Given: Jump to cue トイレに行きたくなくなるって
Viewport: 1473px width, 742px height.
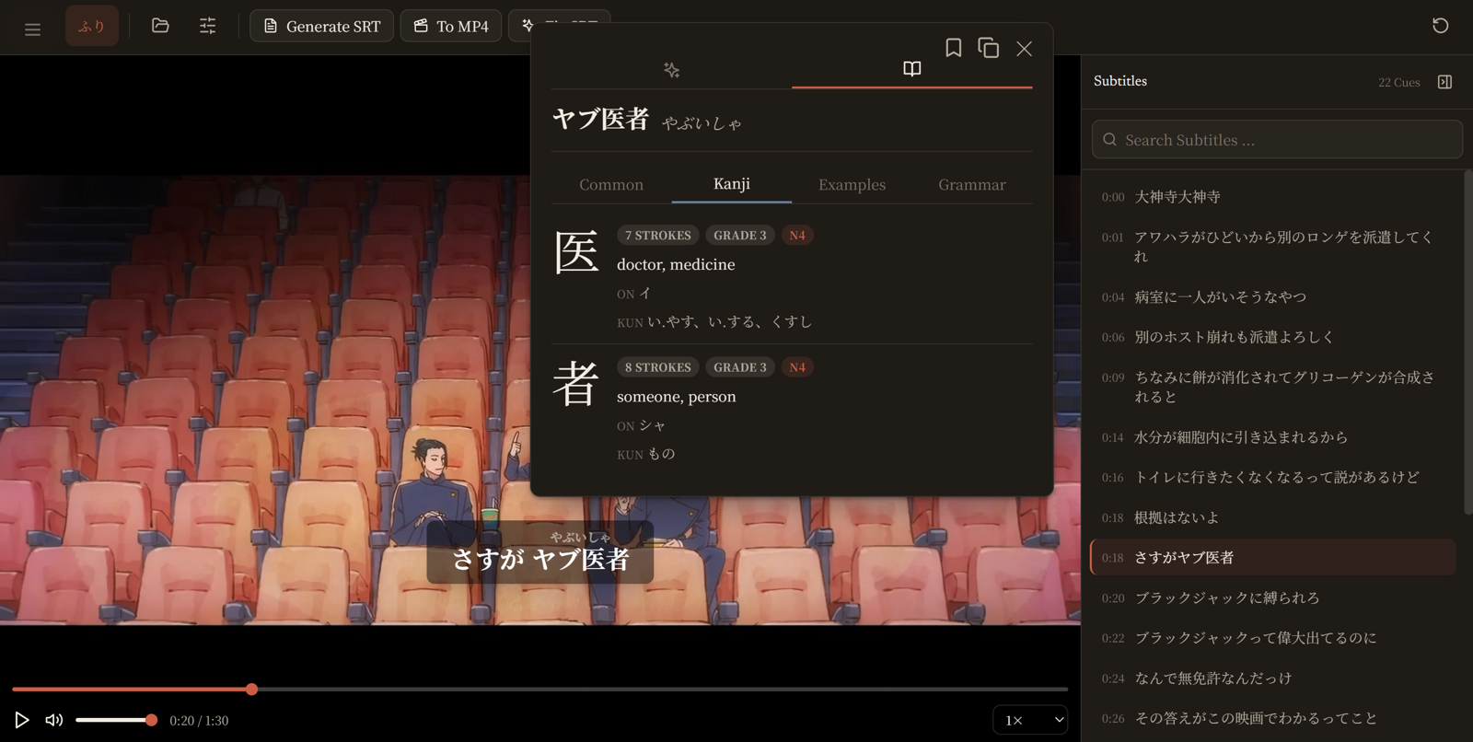Looking at the screenshot, I should click(x=1273, y=478).
